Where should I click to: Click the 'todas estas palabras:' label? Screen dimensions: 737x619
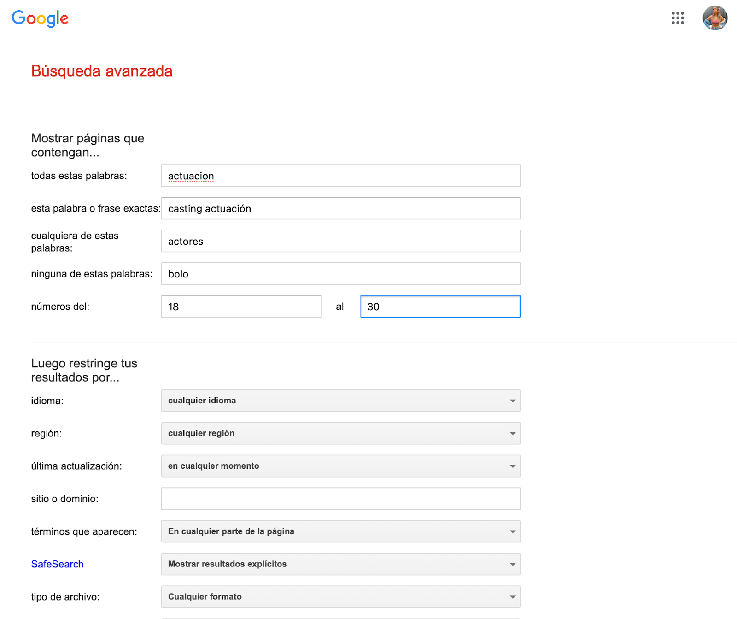79,176
